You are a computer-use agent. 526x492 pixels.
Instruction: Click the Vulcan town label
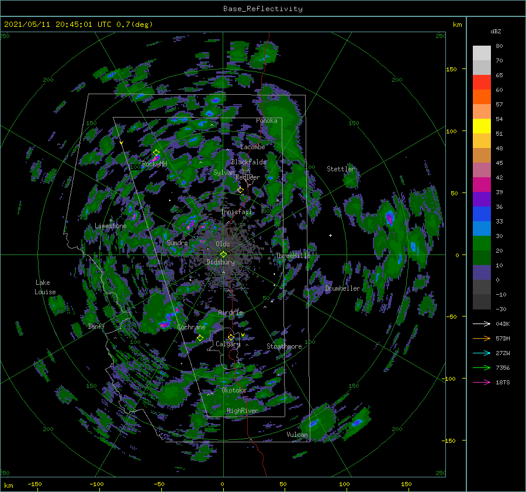pos(297,435)
